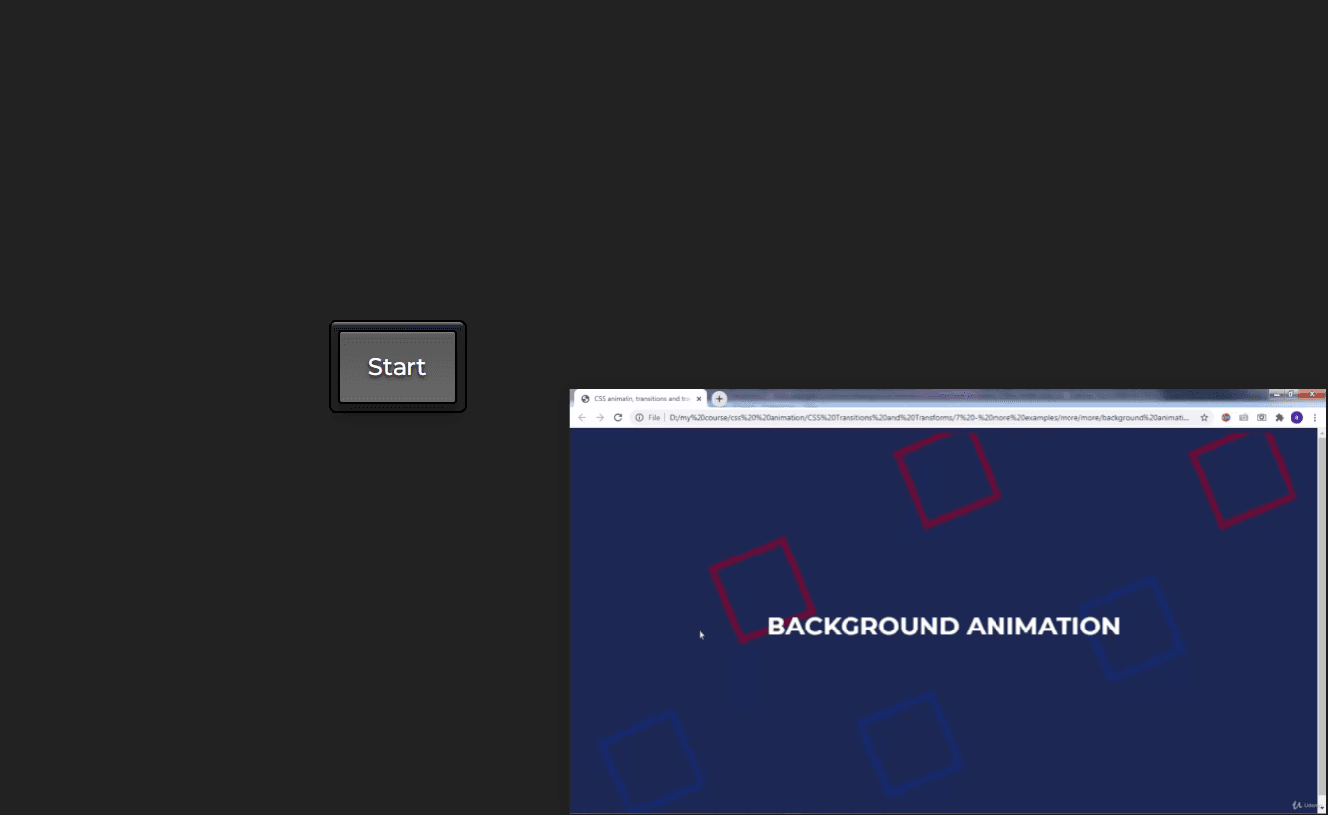Click the red square beside the heading
1328x815 pixels.
pyautogui.click(x=763, y=590)
